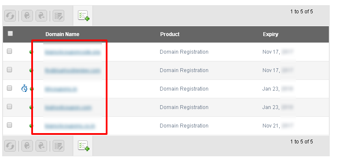Click the green status dot in first row
The image size is (340, 158).
click(31, 52)
